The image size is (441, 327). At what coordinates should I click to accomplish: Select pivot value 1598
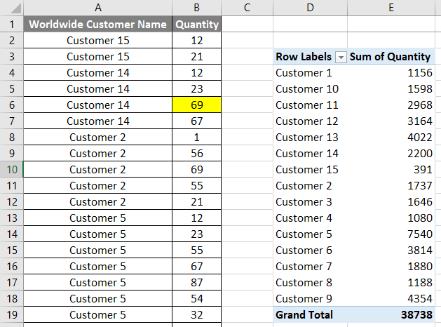[391, 89]
